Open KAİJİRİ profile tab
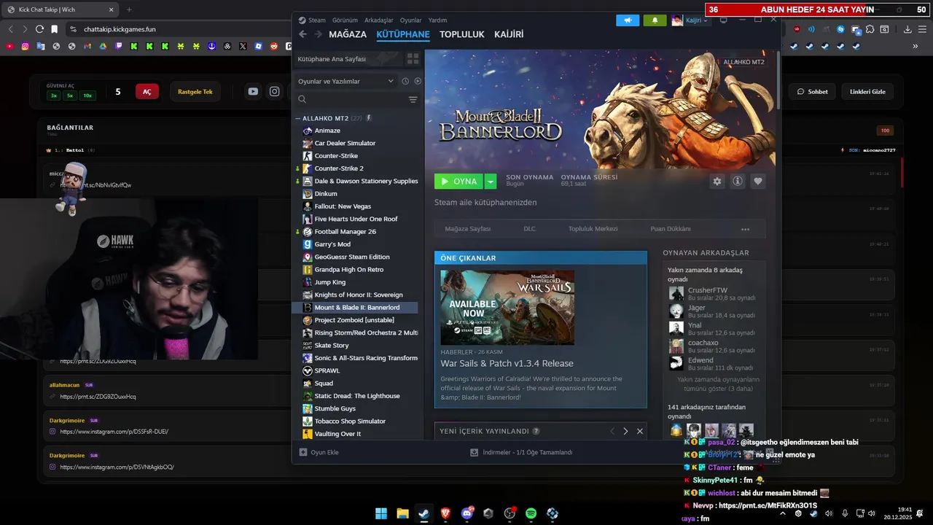This screenshot has height=525, width=933. pos(509,34)
